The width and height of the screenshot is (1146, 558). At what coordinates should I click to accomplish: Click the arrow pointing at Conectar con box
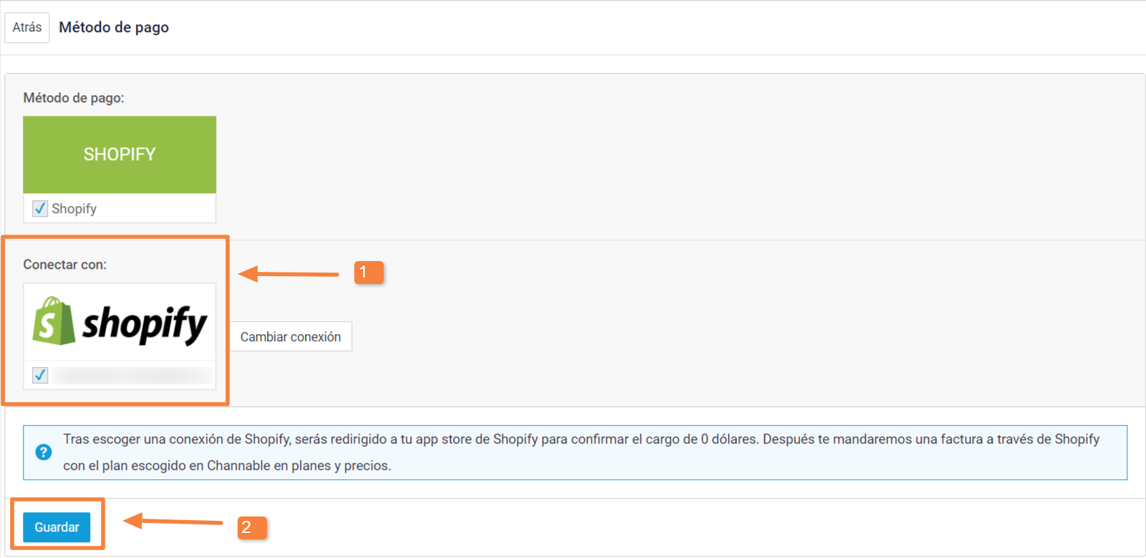coord(288,274)
